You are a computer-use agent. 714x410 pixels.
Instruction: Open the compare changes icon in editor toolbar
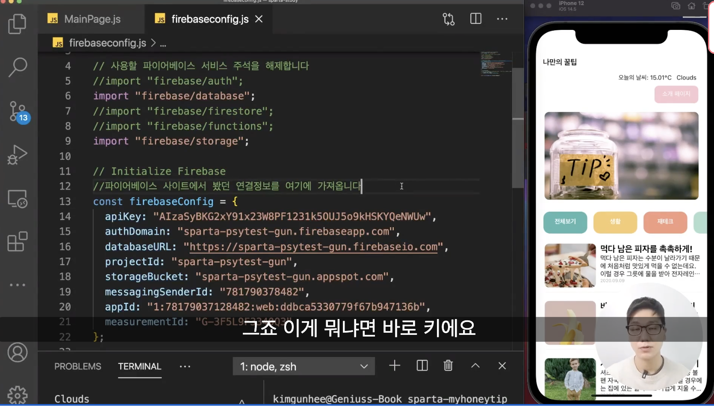tap(448, 19)
